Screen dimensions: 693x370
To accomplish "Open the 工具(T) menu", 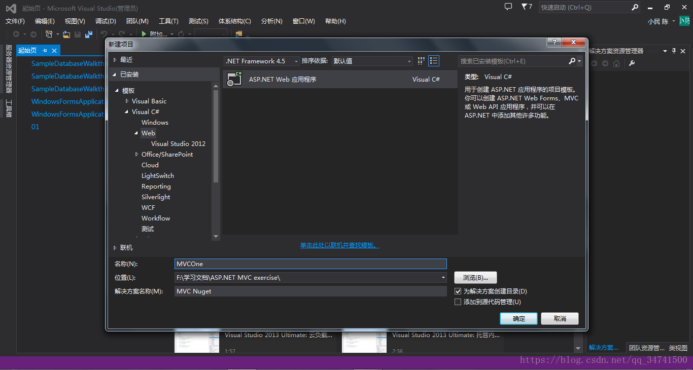I will (x=168, y=21).
